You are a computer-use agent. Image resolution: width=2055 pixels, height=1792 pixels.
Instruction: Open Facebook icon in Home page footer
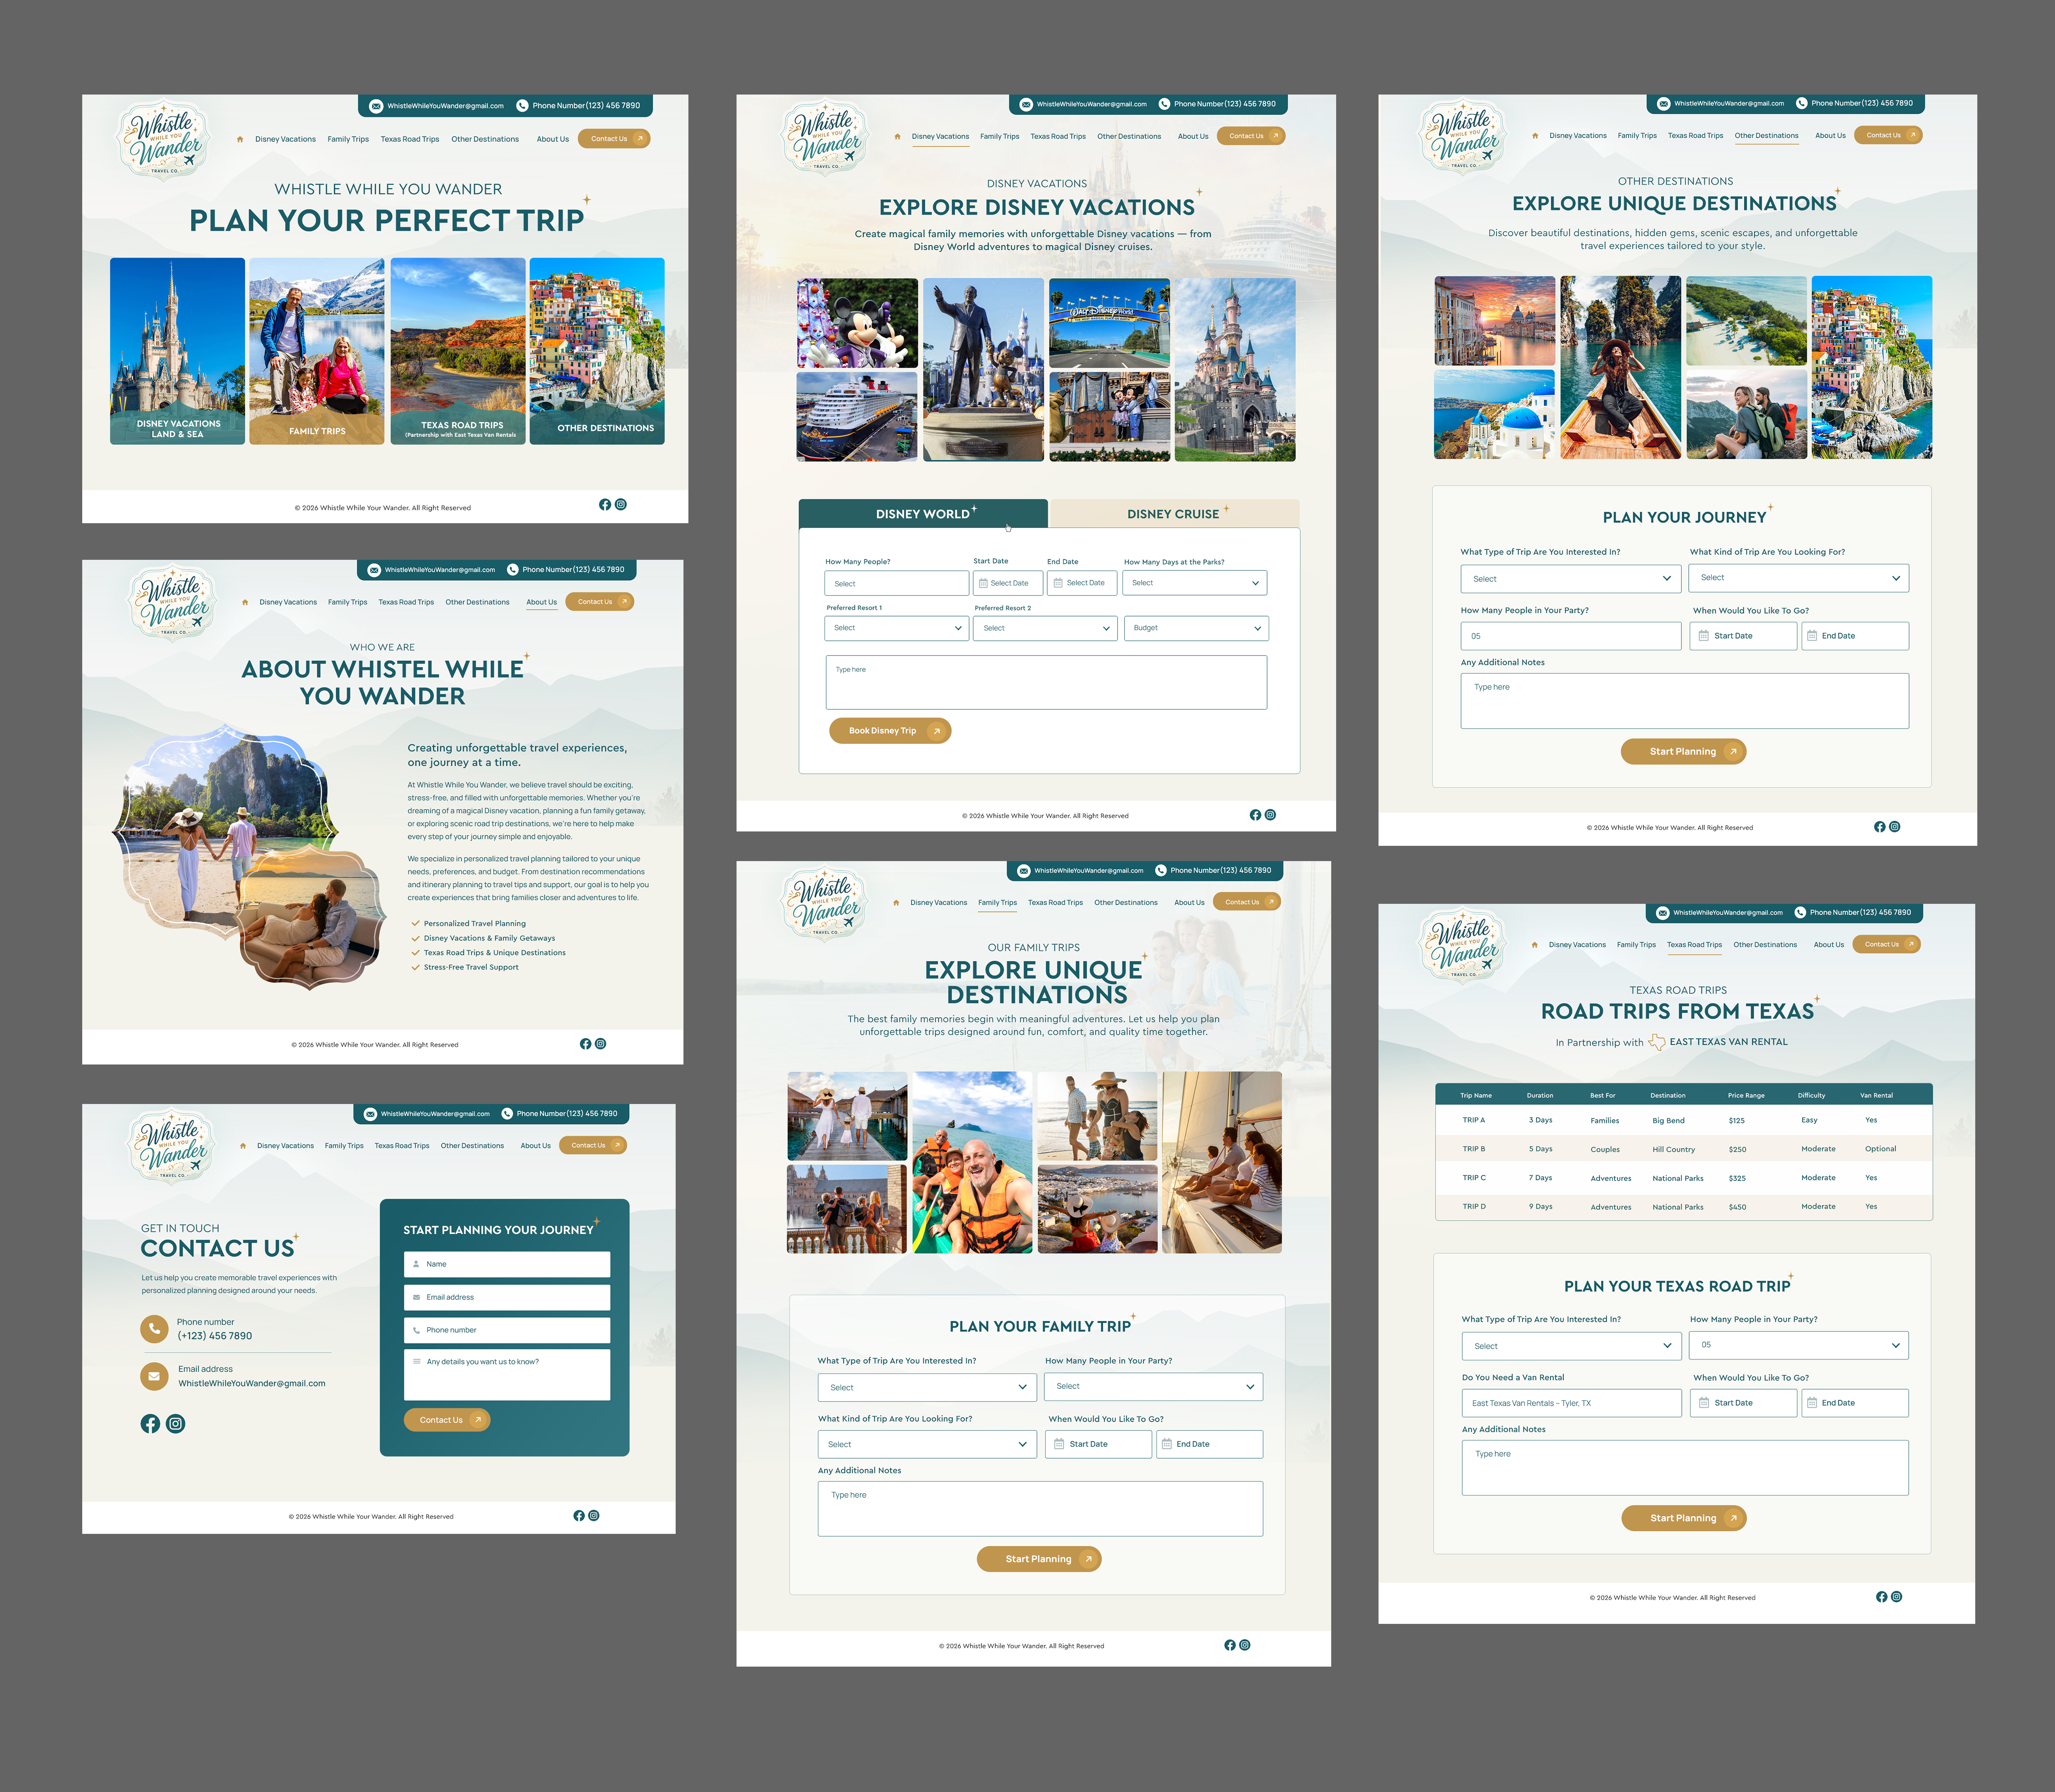(605, 505)
